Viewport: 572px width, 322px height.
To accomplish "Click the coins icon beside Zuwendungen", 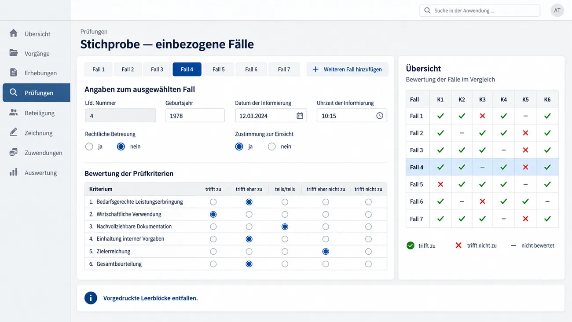I will 14,152.
